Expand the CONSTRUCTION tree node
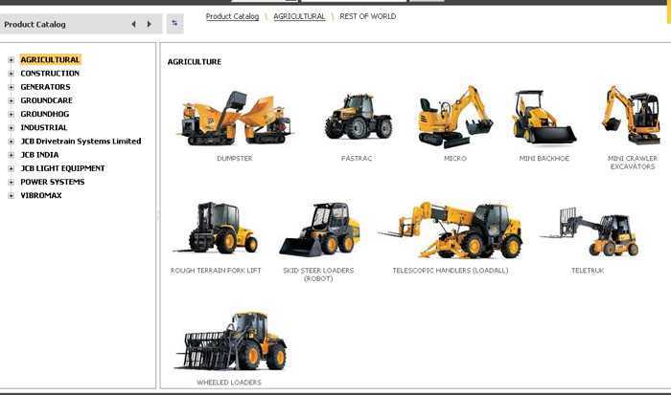Screen dimensions: 671x395 (x=12, y=74)
